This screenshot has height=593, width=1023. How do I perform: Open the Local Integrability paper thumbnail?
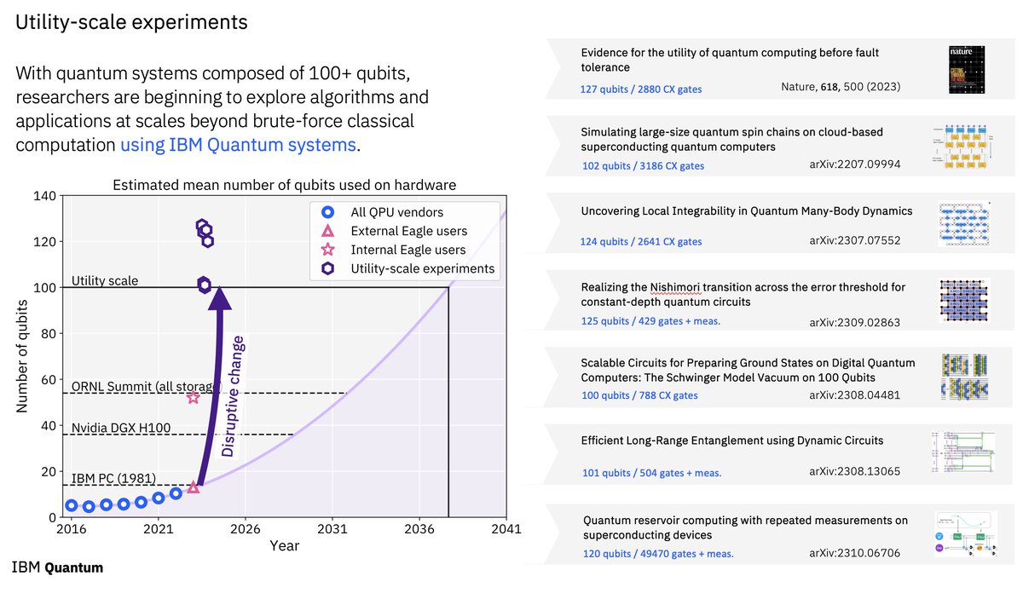coord(962,224)
